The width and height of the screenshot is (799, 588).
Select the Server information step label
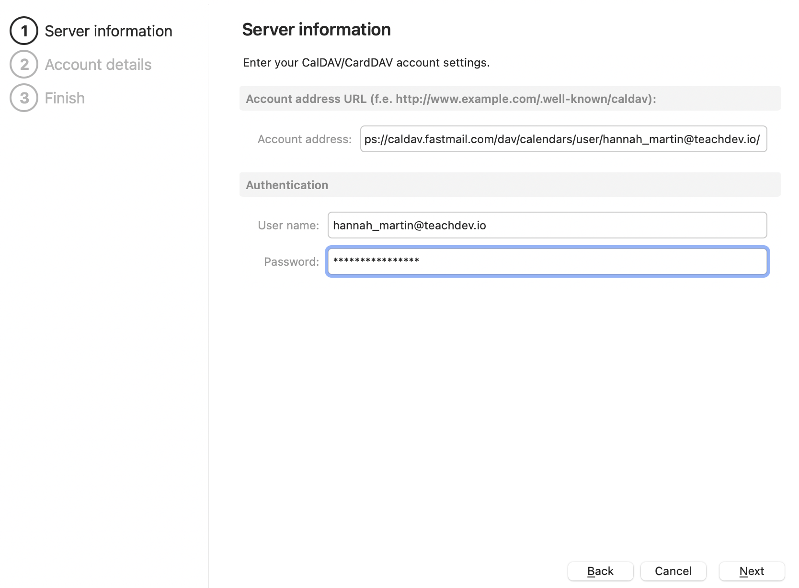pyautogui.click(x=108, y=31)
